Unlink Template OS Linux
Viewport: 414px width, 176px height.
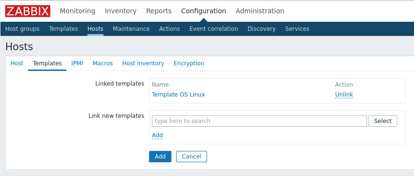coord(344,95)
